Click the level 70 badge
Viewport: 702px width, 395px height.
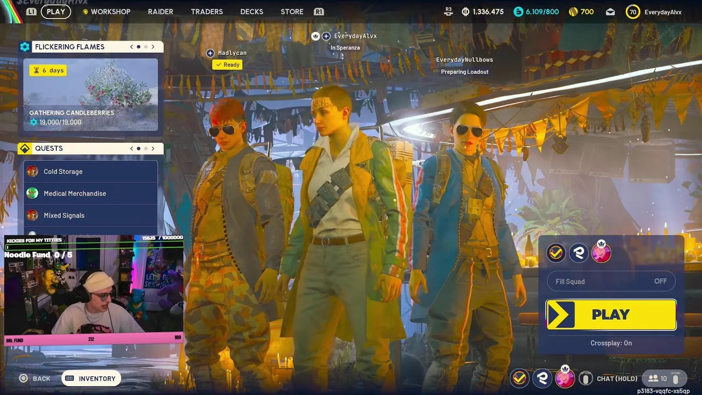click(x=633, y=12)
